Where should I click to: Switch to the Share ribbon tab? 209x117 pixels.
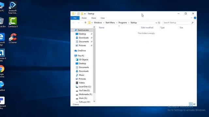[94, 18]
